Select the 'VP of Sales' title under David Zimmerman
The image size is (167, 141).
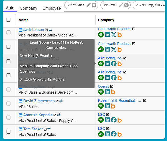point(28,107)
